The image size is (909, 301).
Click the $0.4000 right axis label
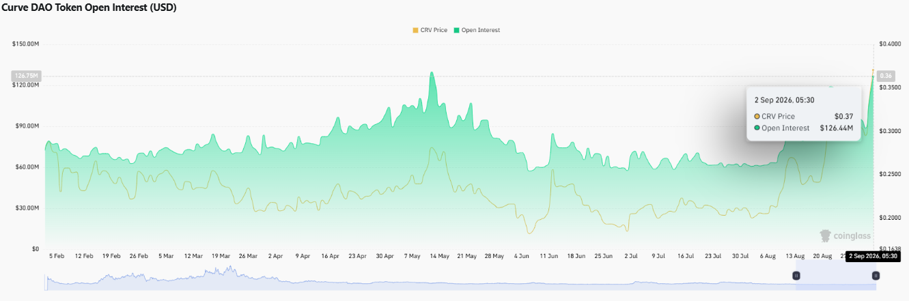point(890,44)
